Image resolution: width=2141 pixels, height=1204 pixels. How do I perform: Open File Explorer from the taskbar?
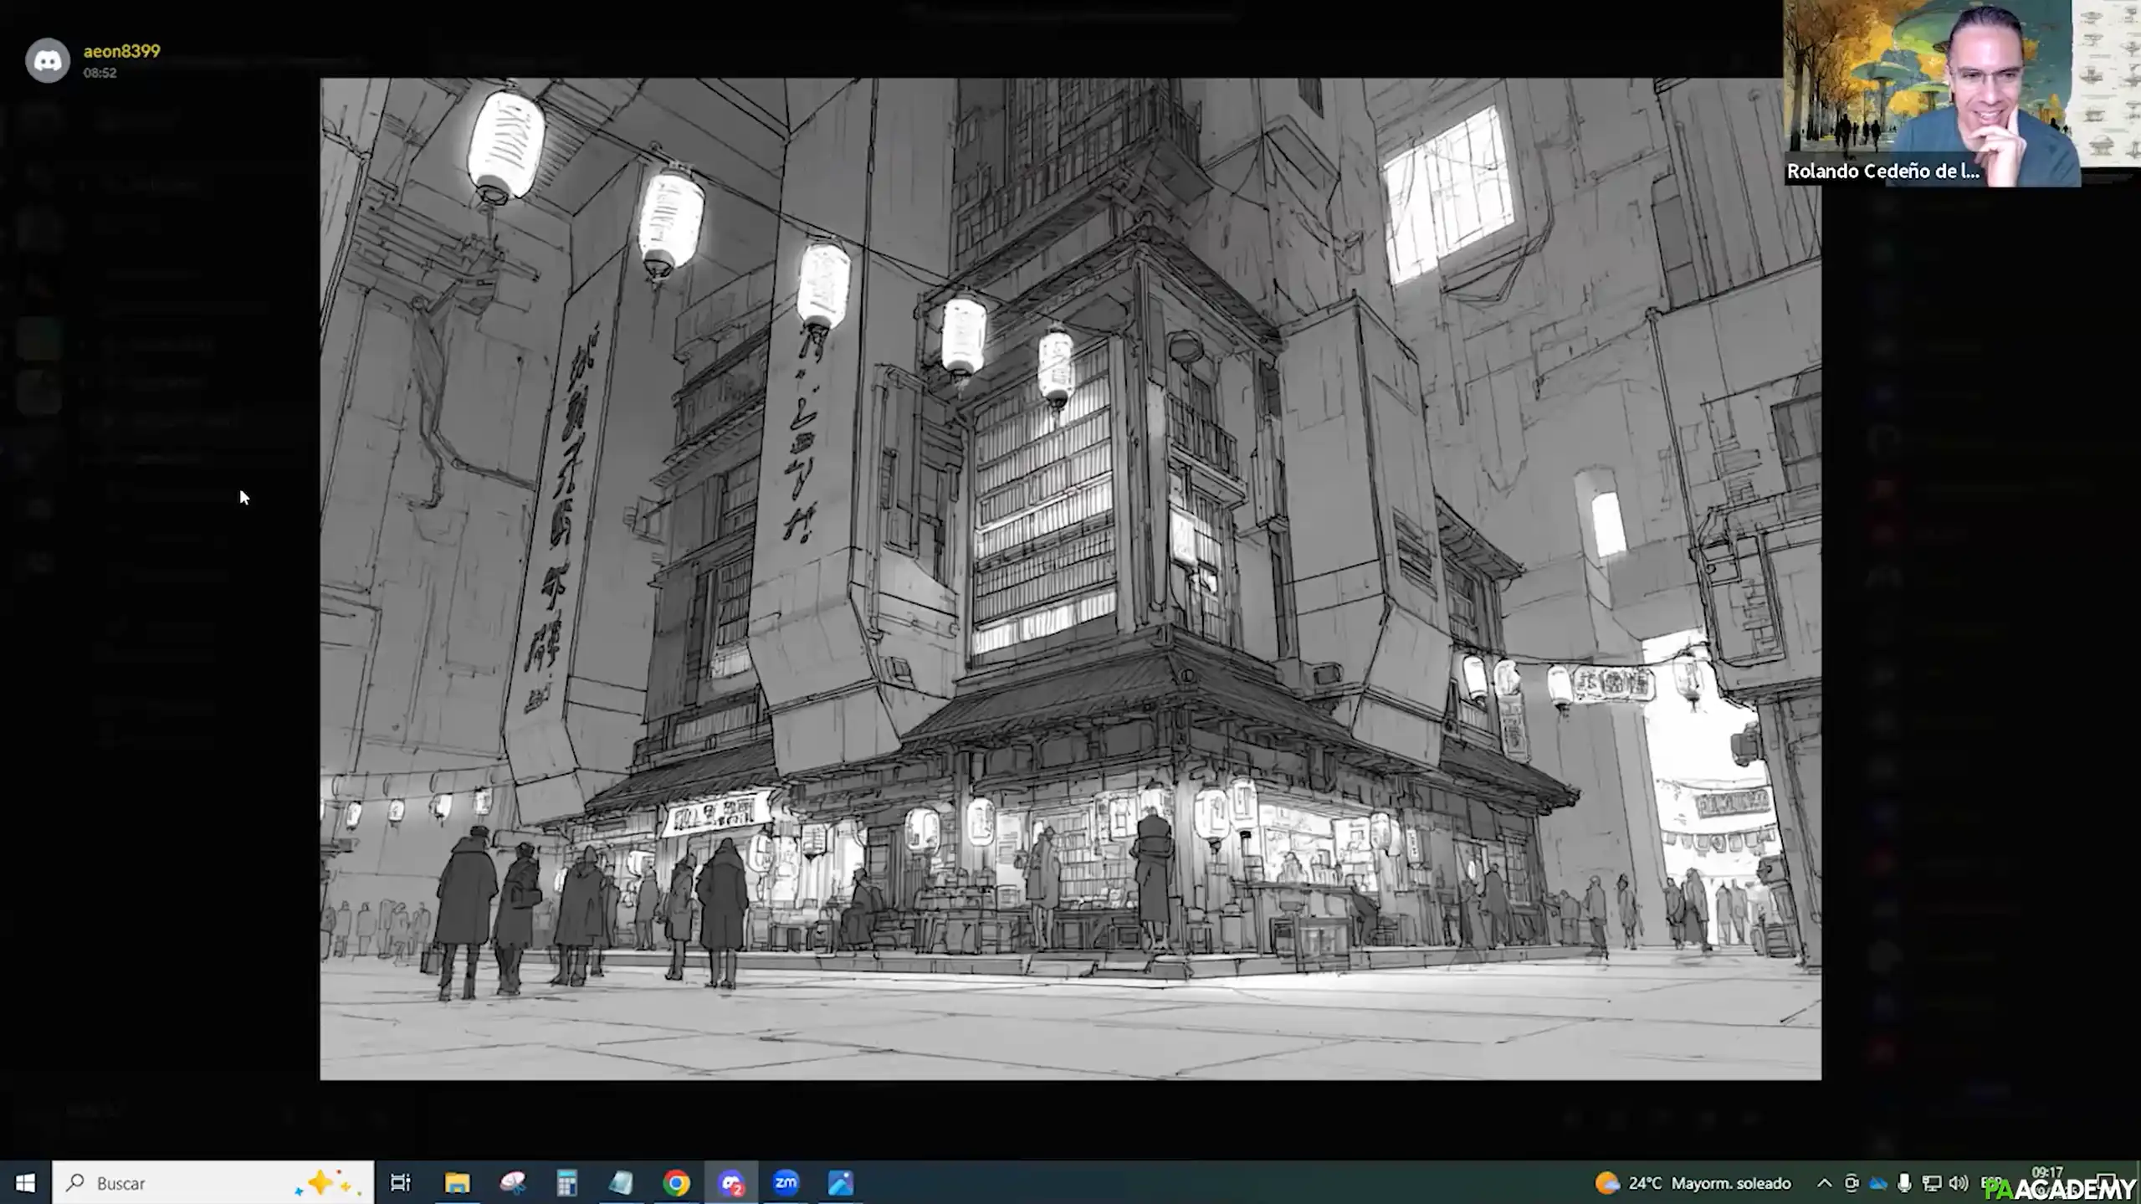pyautogui.click(x=457, y=1183)
